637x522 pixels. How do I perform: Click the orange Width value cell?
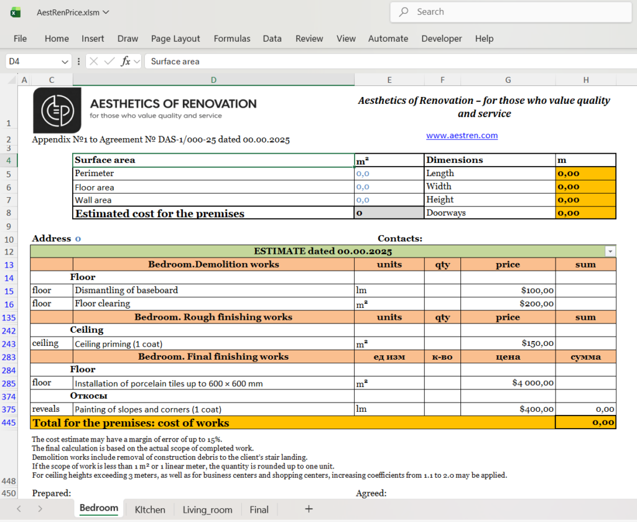click(x=586, y=187)
